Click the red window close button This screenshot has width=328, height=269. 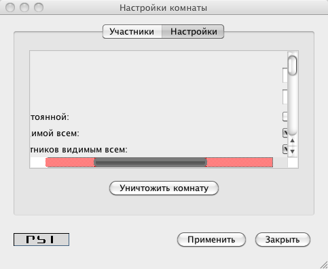[x=10, y=7]
